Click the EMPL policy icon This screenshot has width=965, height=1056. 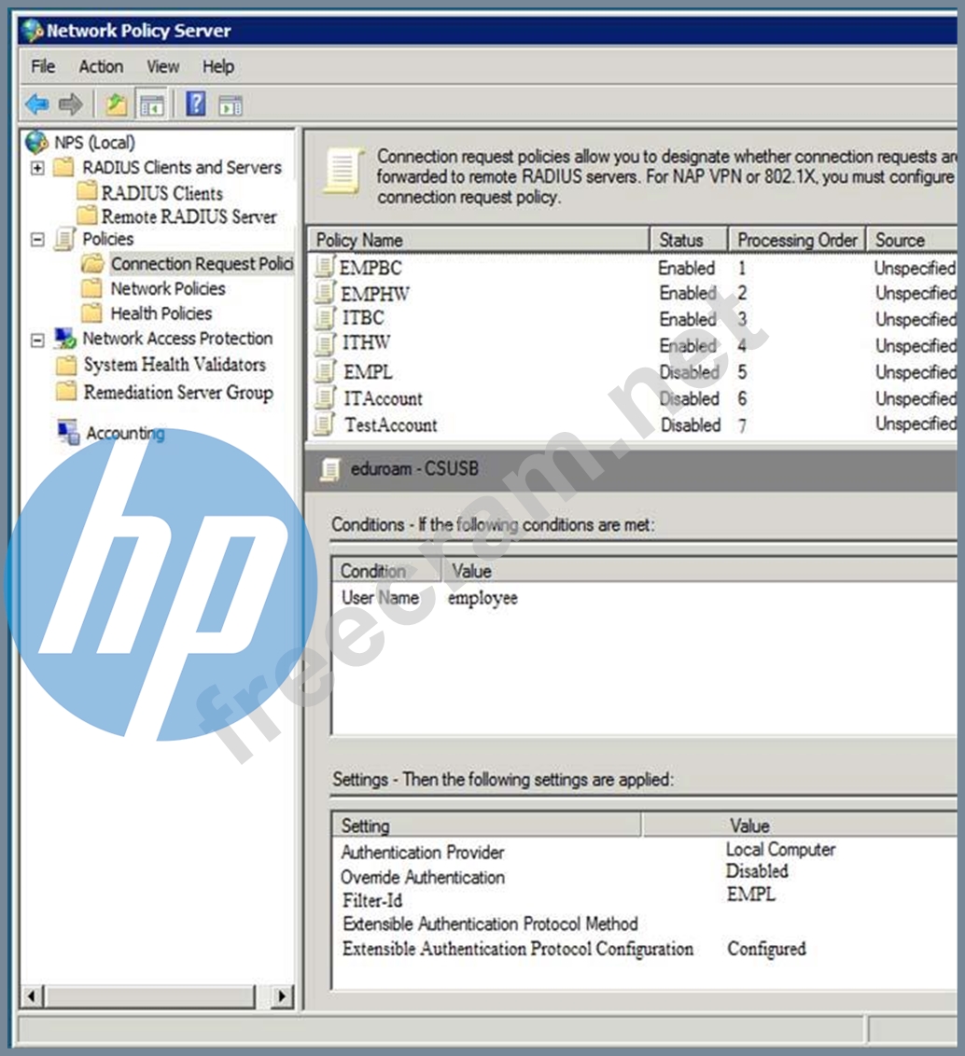tap(325, 371)
